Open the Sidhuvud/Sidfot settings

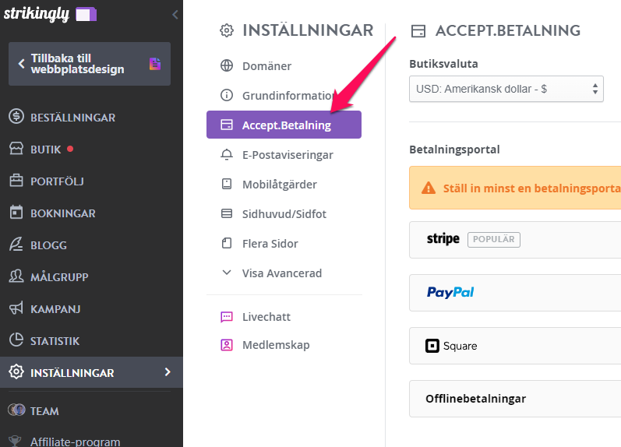[284, 214]
